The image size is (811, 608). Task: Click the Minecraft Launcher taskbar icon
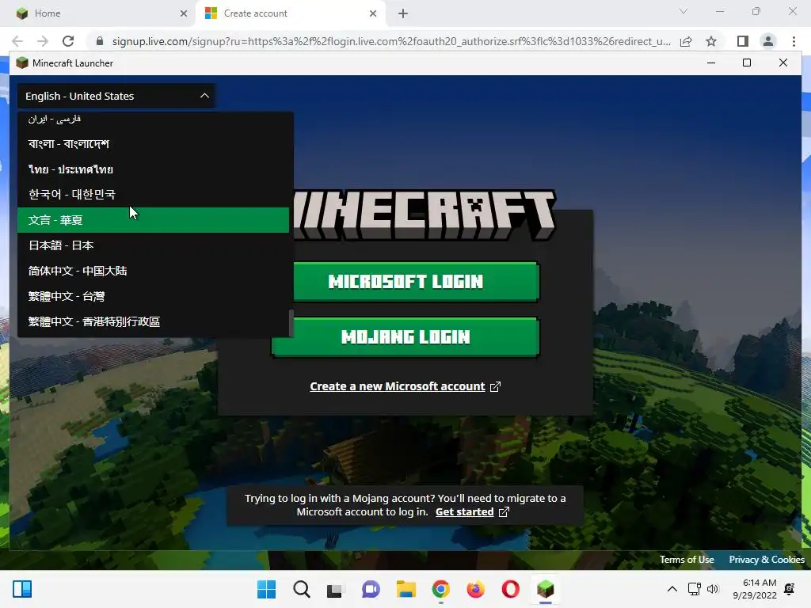545,589
